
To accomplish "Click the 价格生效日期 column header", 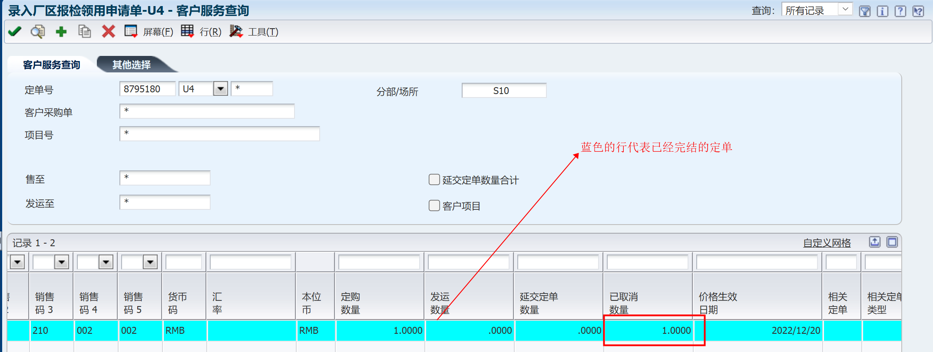I will [x=757, y=297].
